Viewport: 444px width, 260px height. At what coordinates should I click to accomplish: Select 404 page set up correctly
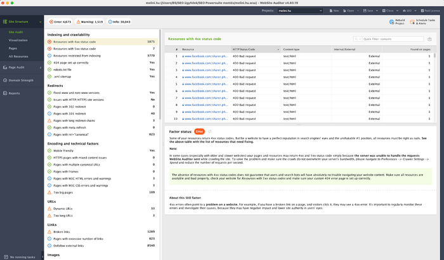tap(101, 63)
